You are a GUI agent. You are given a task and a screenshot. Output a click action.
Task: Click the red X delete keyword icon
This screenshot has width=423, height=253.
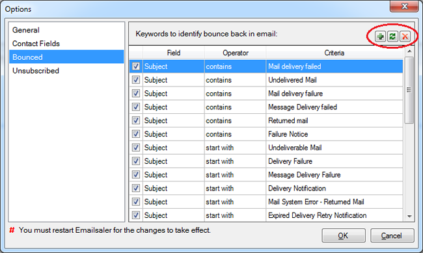point(405,36)
